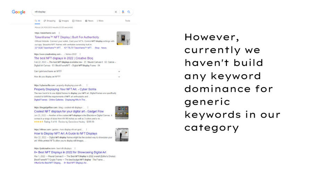This screenshot has height=177, width=314.
Task: Open "The best NFT displays in 2022" result
Action: pos(65,58)
